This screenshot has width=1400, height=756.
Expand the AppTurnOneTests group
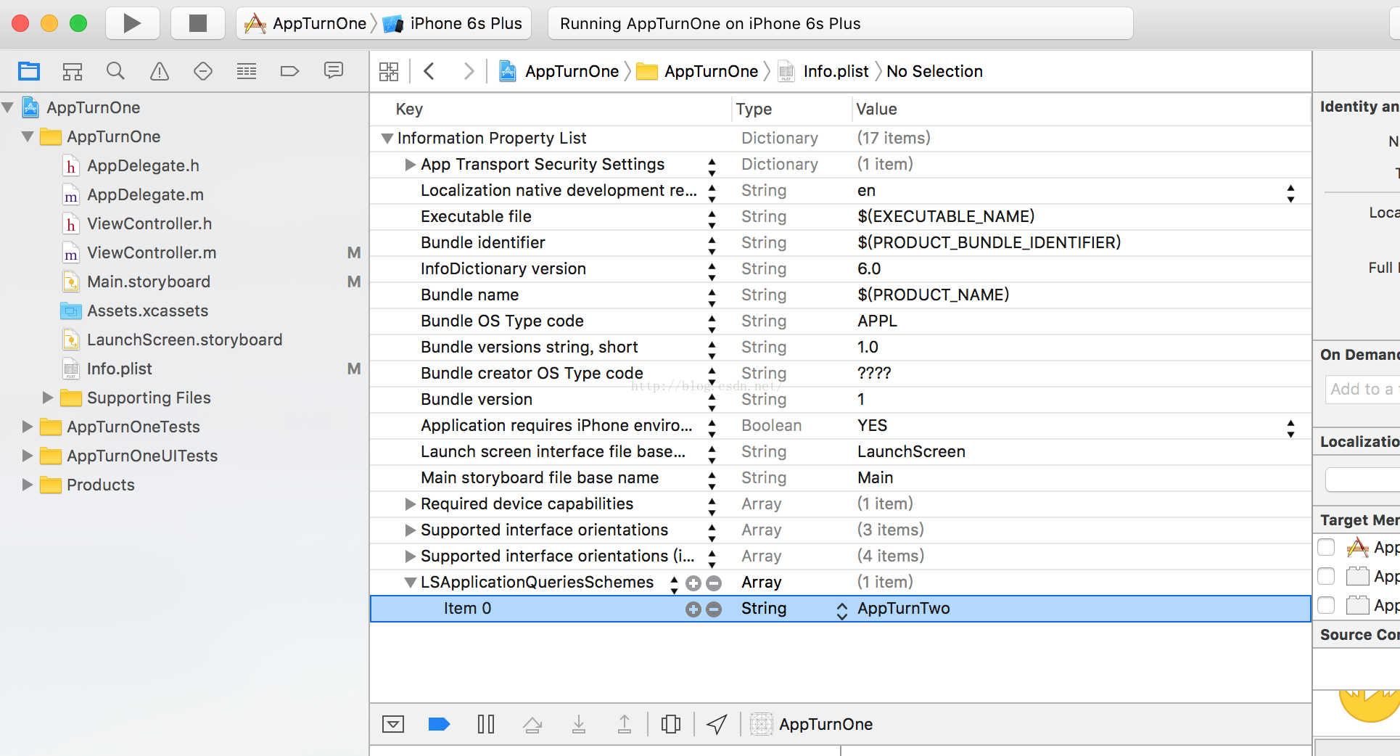click(x=28, y=427)
